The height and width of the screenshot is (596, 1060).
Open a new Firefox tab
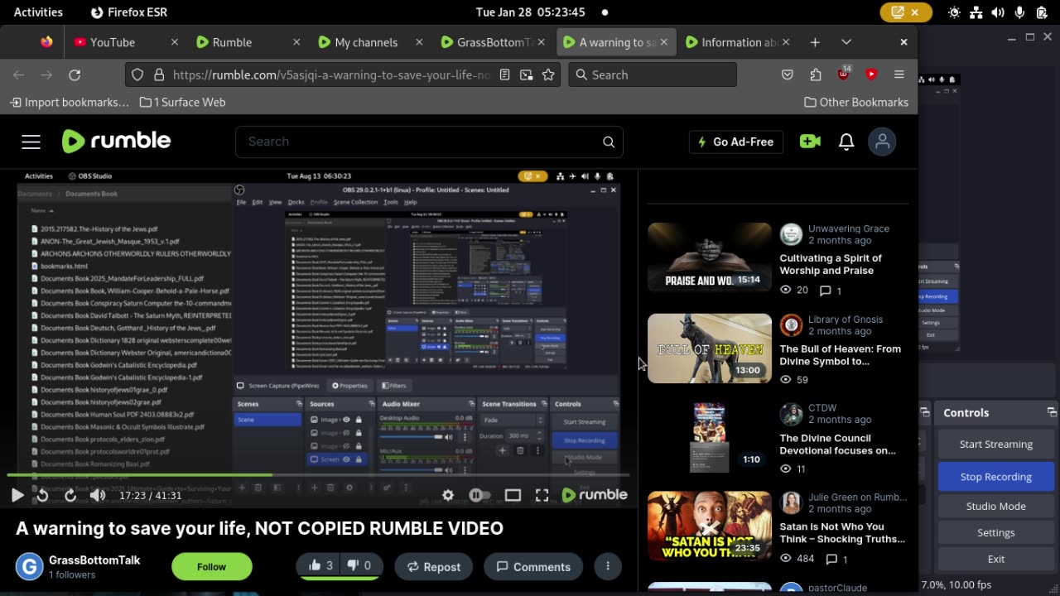(815, 42)
